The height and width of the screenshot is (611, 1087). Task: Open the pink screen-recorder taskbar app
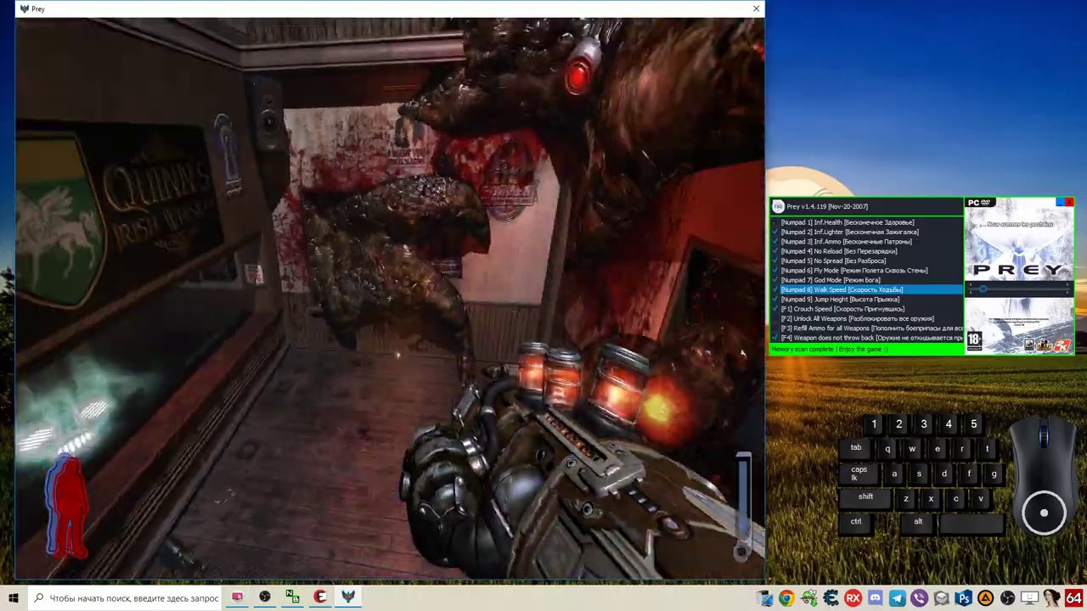coord(237,597)
